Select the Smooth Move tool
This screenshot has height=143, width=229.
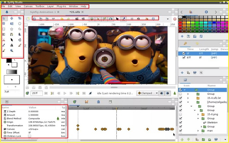coord(12,18)
